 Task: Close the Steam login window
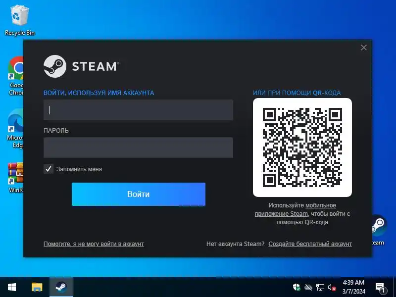point(364,48)
